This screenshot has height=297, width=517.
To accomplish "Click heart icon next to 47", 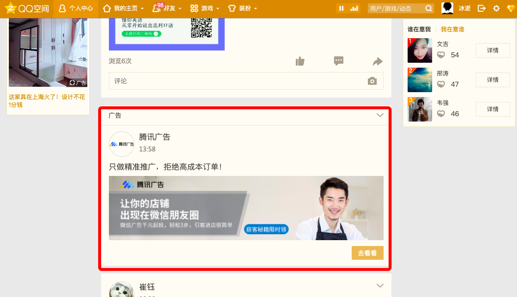I will tap(441, 84).
